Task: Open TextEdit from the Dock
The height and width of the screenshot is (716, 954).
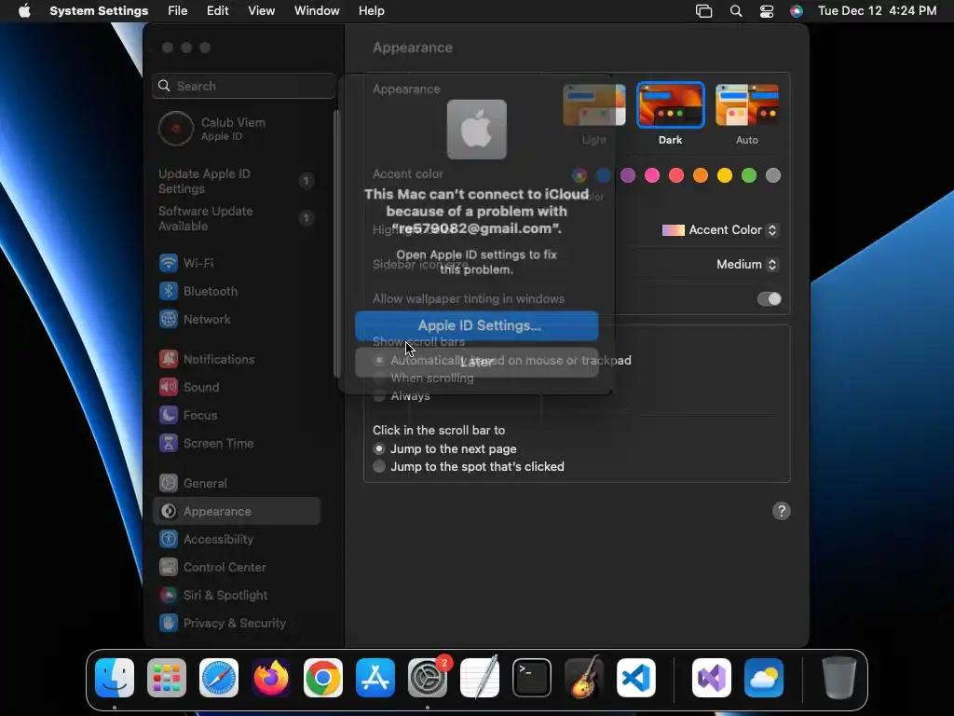Action: coord(480,678)
